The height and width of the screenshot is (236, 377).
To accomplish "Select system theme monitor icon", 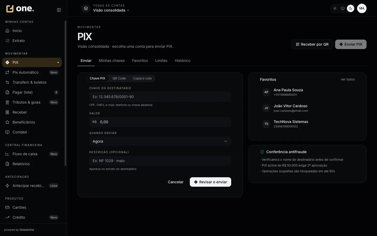I will (342, 8).
